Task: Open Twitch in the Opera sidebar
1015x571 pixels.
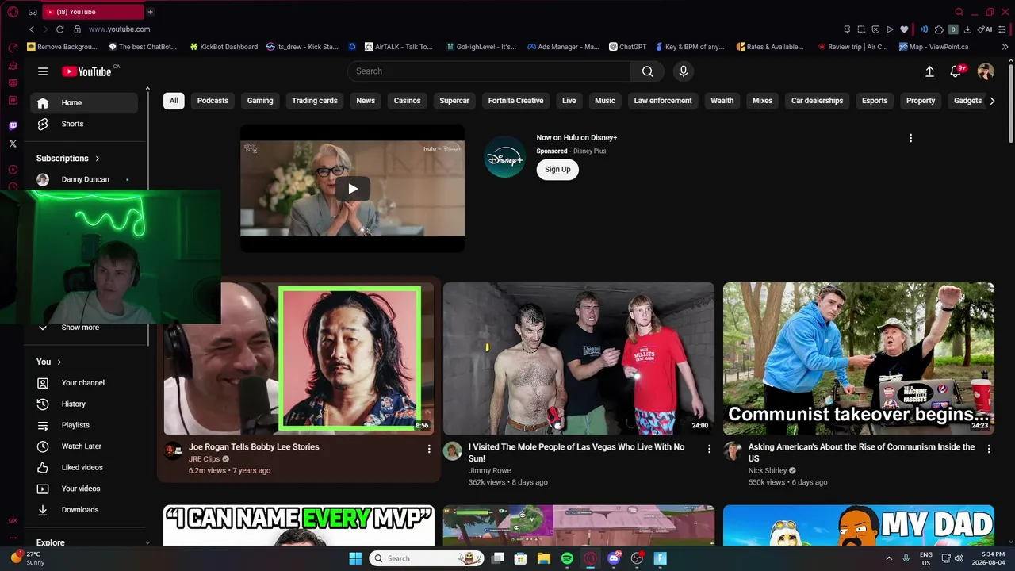Action: pos(13,125)
